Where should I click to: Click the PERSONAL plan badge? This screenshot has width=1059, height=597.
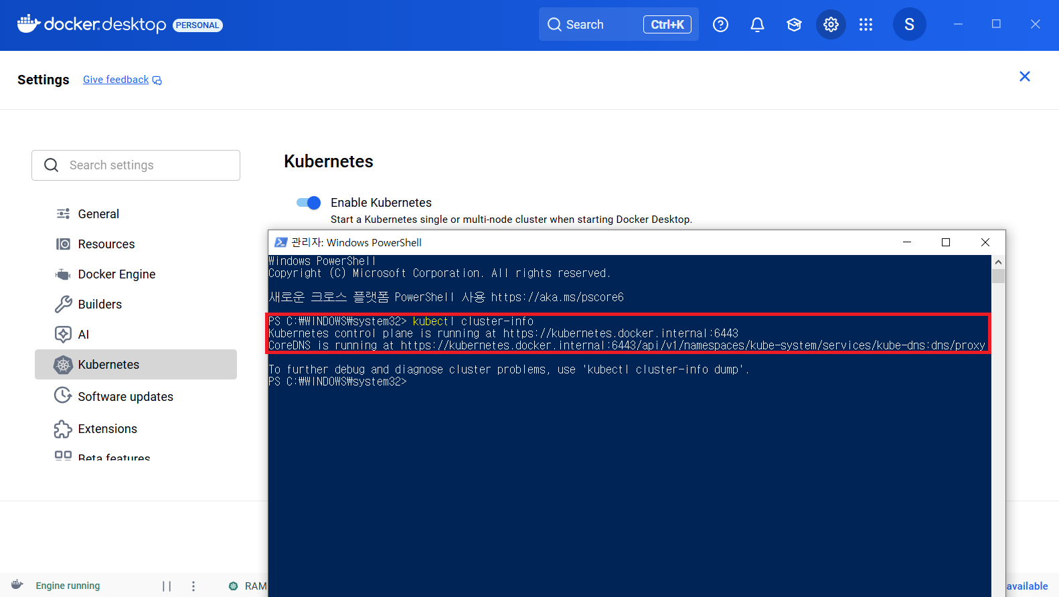click(197, 25)
